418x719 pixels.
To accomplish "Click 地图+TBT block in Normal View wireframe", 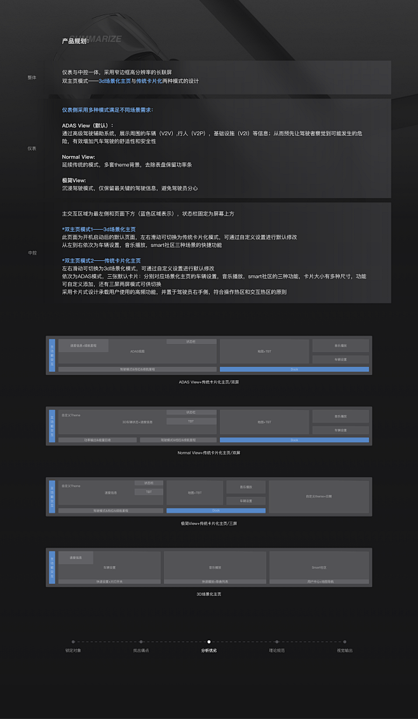I will [x=264, y=422].
